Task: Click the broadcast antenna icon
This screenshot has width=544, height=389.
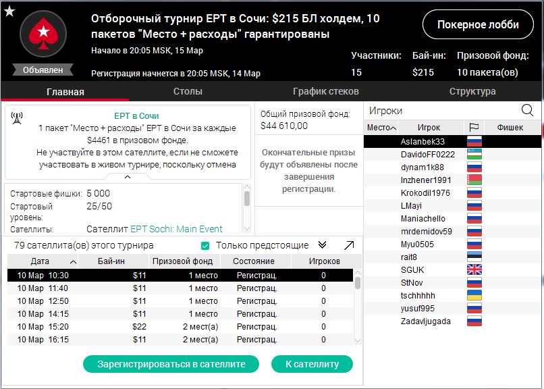Action: coord(17,118)
